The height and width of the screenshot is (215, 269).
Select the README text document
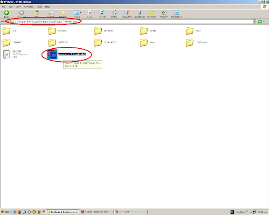point(16,54)
